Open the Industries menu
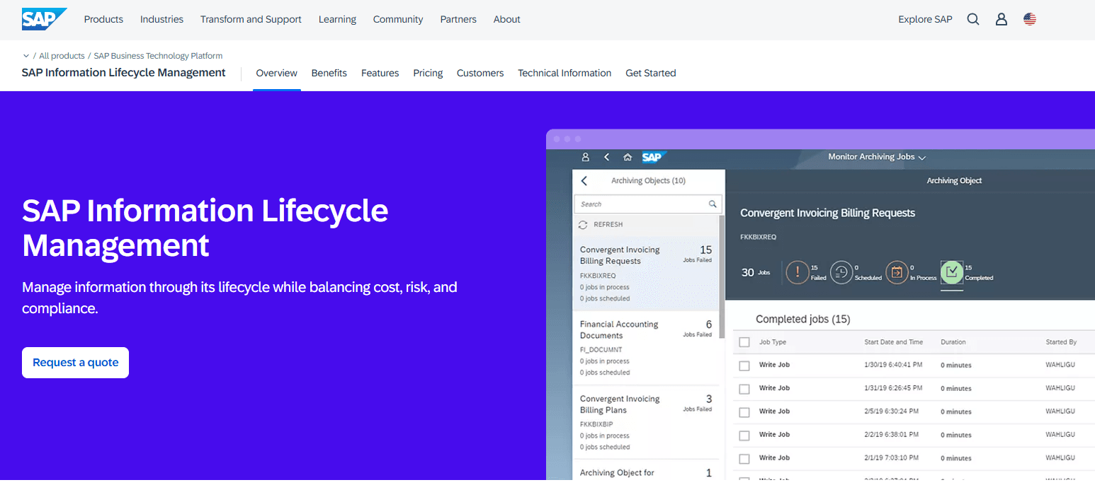Screen dimensions: 1095x497 pyautogui.click(x=161, y=20)
